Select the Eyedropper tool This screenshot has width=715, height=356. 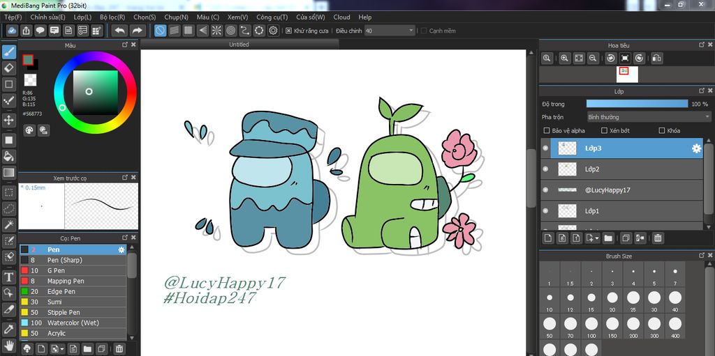click(x=8, y=329)
